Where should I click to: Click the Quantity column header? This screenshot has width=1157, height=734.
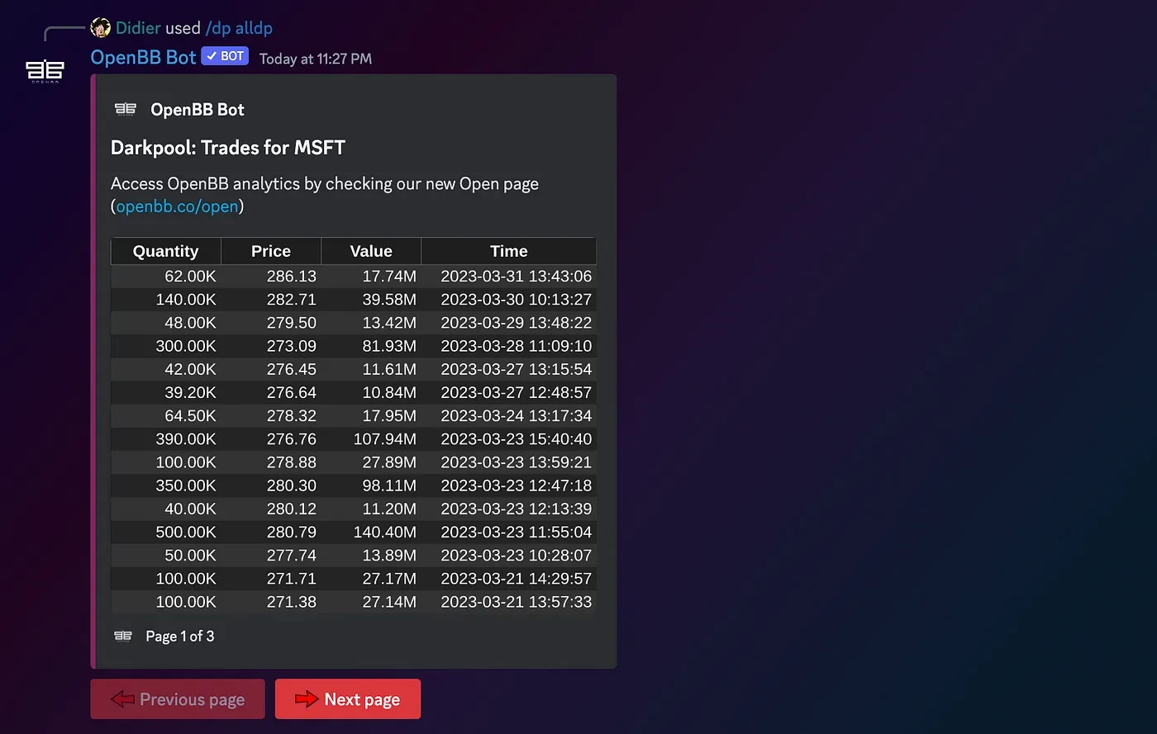click(166, 251)
